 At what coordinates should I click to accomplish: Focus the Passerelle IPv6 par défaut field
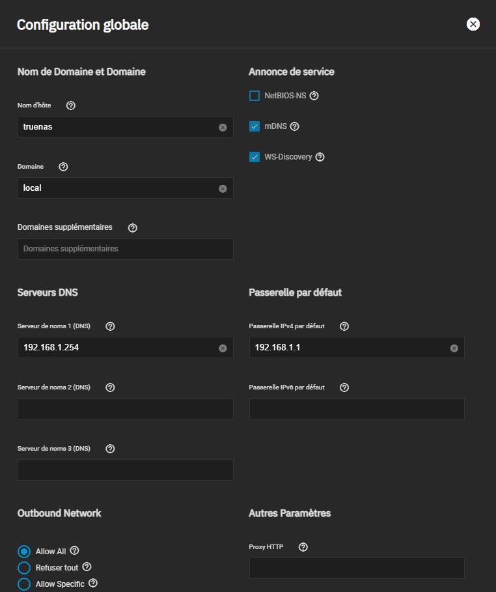[x=356, y=409]
